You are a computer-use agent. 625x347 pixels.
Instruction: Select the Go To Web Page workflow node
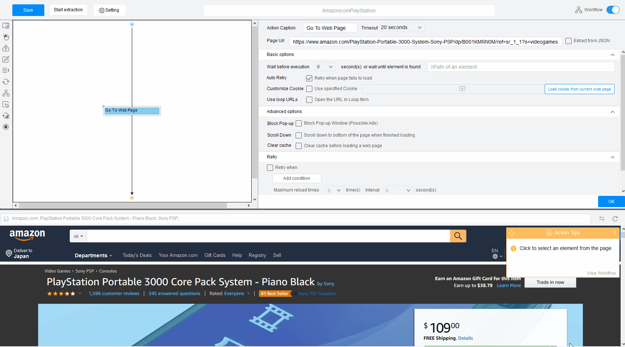point(132,110)
